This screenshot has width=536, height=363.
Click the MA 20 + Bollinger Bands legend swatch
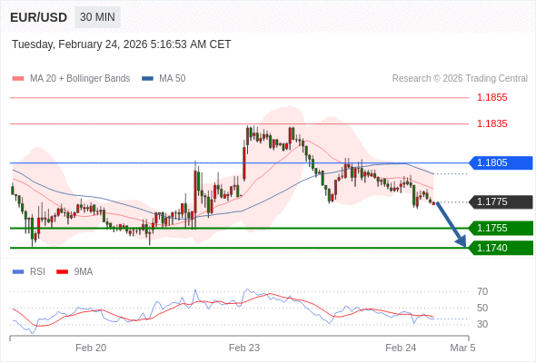18,79
